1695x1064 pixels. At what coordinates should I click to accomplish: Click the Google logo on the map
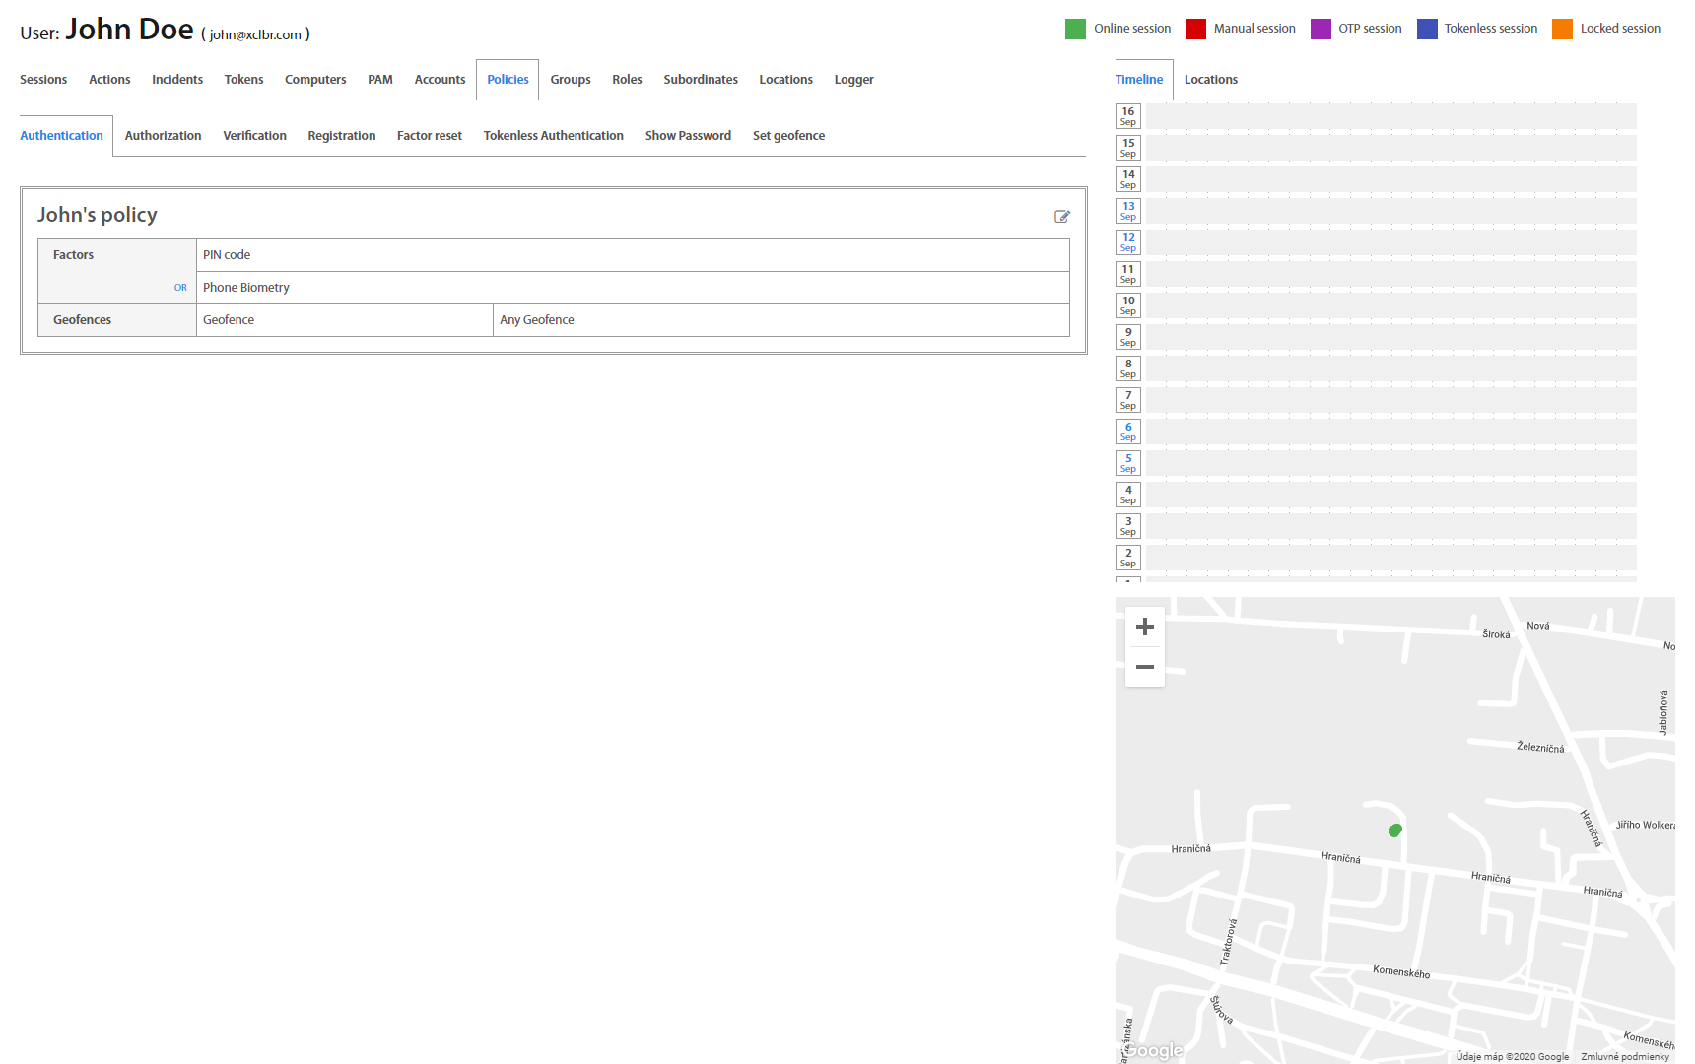pos(1153,1050)
